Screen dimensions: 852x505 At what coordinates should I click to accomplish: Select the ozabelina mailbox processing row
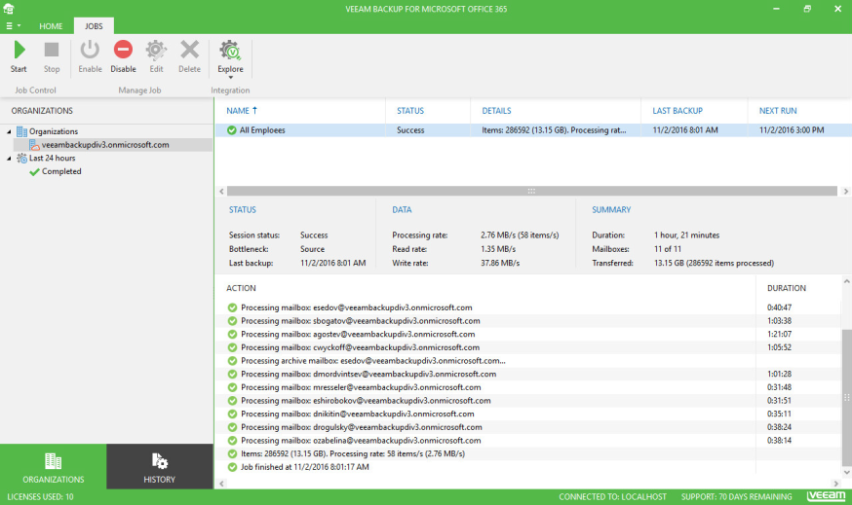pyautogui.click(x=527, y=441)
